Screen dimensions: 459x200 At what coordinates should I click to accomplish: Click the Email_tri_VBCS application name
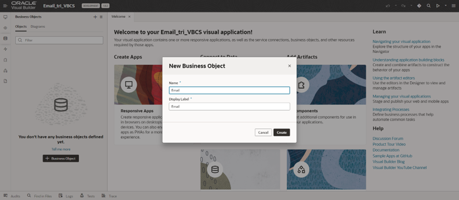click(59, 6)
